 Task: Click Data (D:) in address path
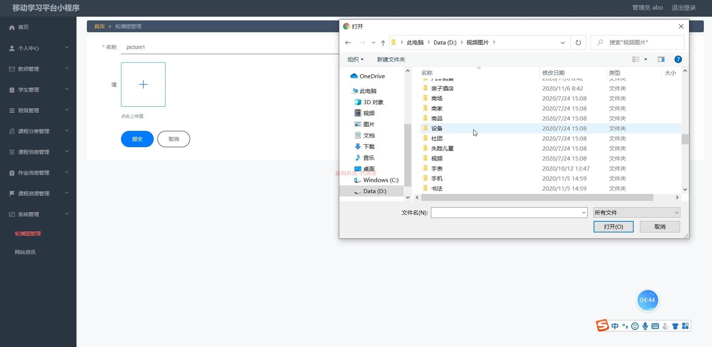445,43
